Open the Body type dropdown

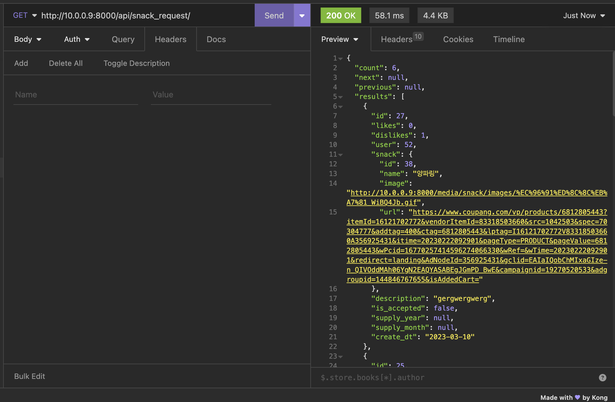pyautogui.click(x=27, y=39)
